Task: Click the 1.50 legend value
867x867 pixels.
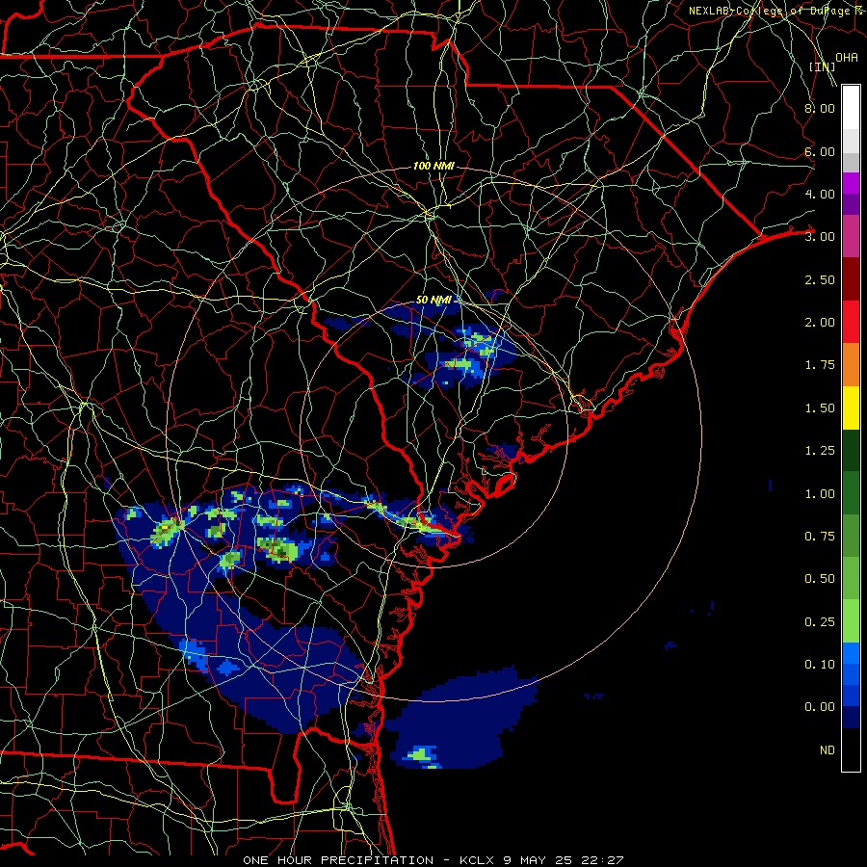Action: pos(820,408)
